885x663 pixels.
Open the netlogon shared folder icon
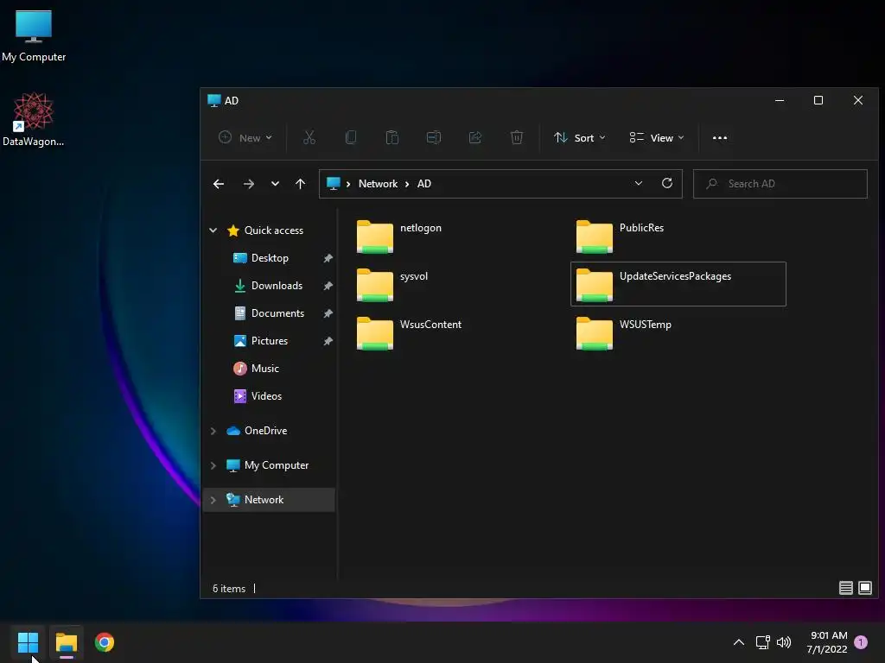[375, 237]
